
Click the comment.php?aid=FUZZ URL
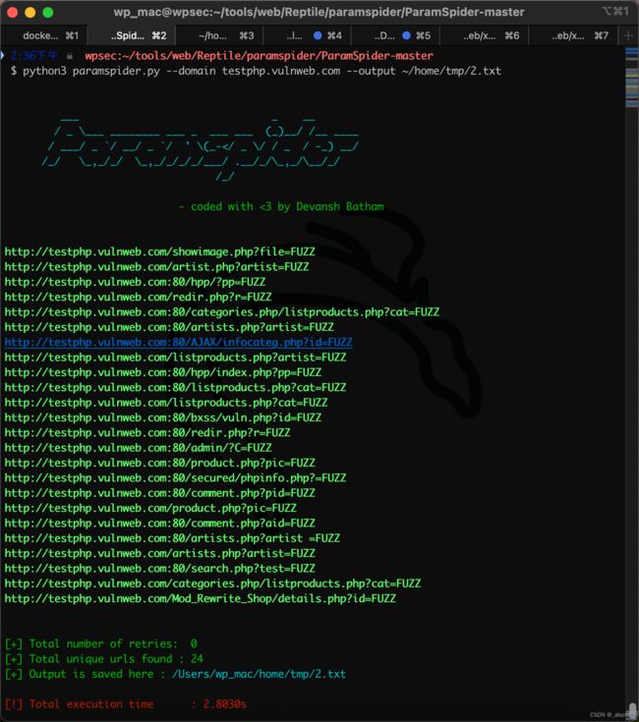(160, 523)
